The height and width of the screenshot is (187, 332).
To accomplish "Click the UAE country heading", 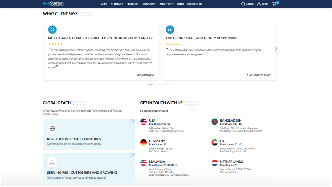I will click(x=223, y=141).
